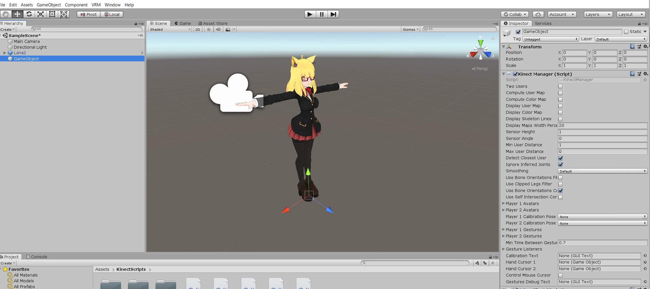The image size is (650, 289).
Task: Open the GameObject menu
Action: [x=49, y=5]
